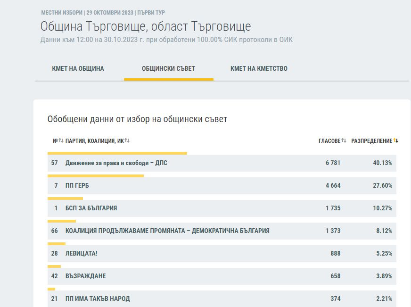The height and width of the screenshot is (307, 411).
Task: Click the vote count 4 664
Action: click(x=333, y=186)
